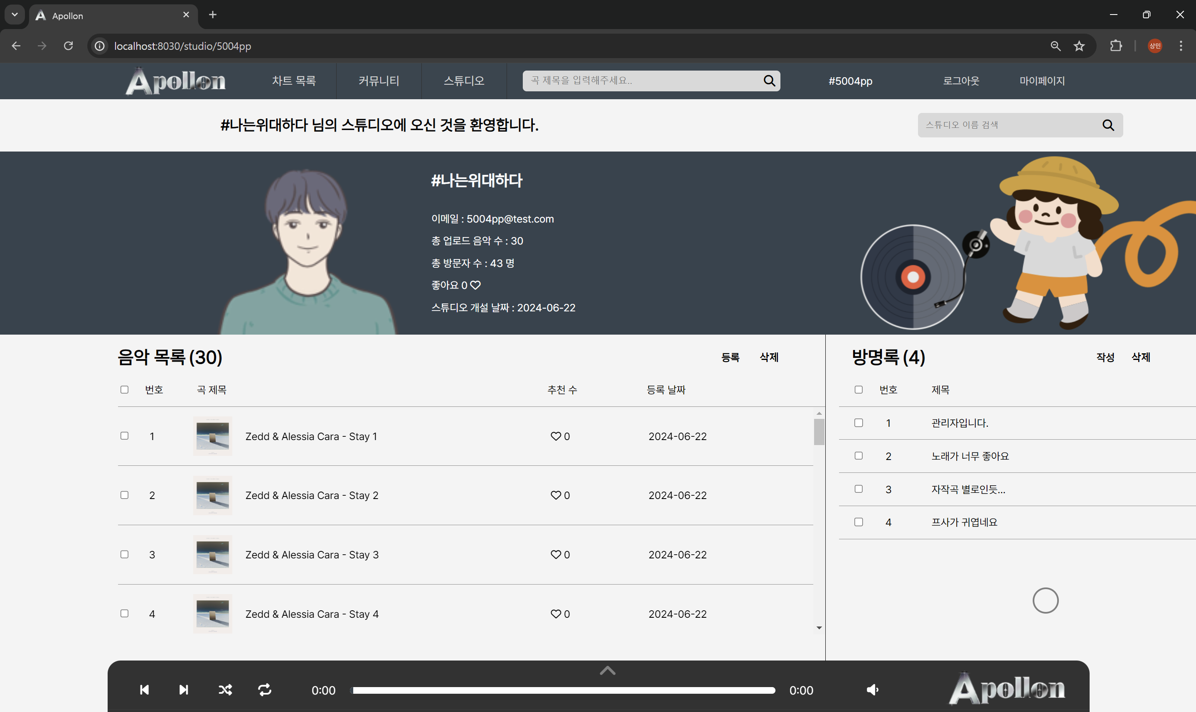Skip to previous track in player
The width and height of the screenshot is (1196, 712).
click(144, 690)
